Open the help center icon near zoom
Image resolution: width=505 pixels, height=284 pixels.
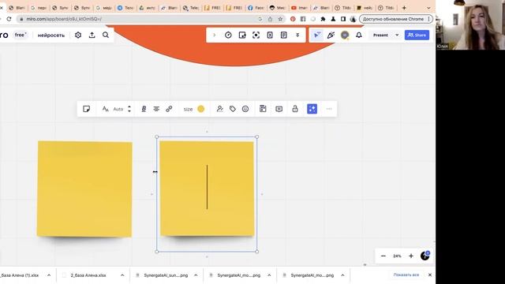point(425,256)
